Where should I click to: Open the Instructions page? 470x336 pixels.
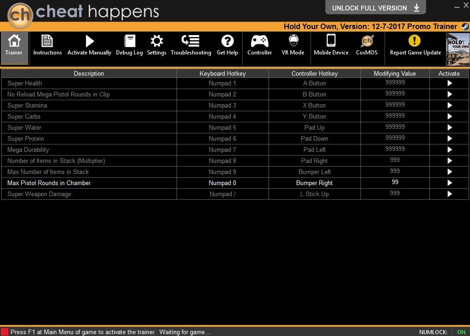[47, 45]
